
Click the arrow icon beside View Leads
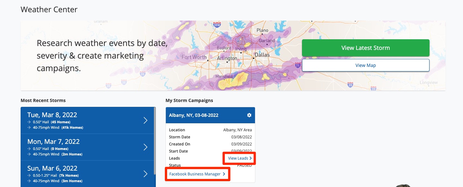[x=250, y=158]
